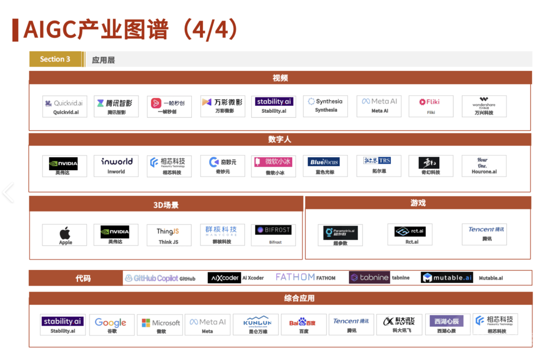Screen dimensions: 544x355
Task: Select the 视频 section header
Action: 281,78
